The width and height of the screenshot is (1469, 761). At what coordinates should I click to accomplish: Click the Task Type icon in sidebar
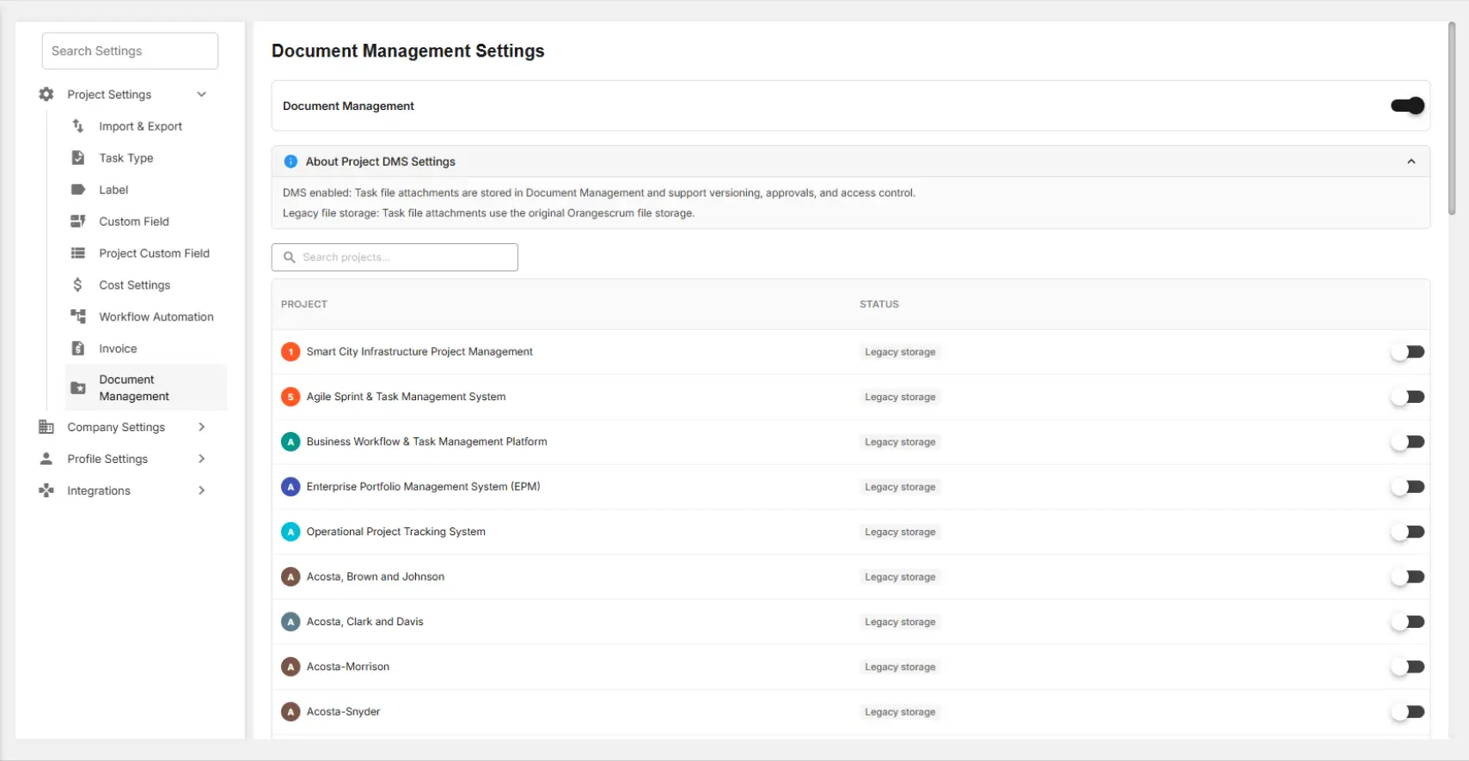78,158
